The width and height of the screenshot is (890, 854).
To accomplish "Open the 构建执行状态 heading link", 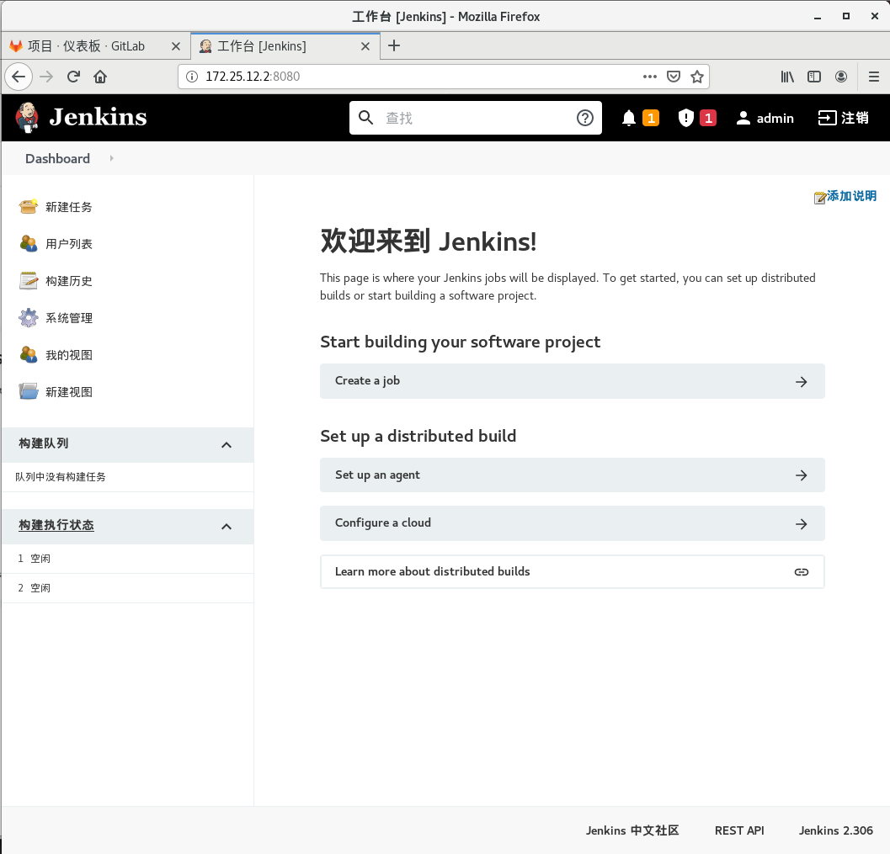I will point(56,525).
